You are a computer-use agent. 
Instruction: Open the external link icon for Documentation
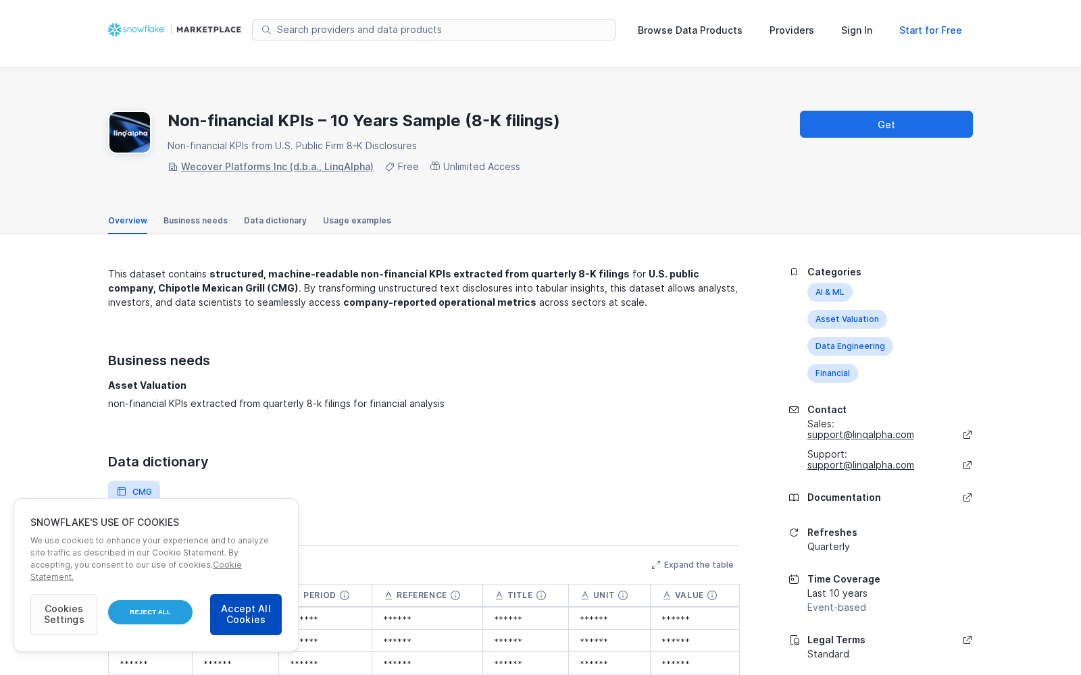[x=967, y=497]
